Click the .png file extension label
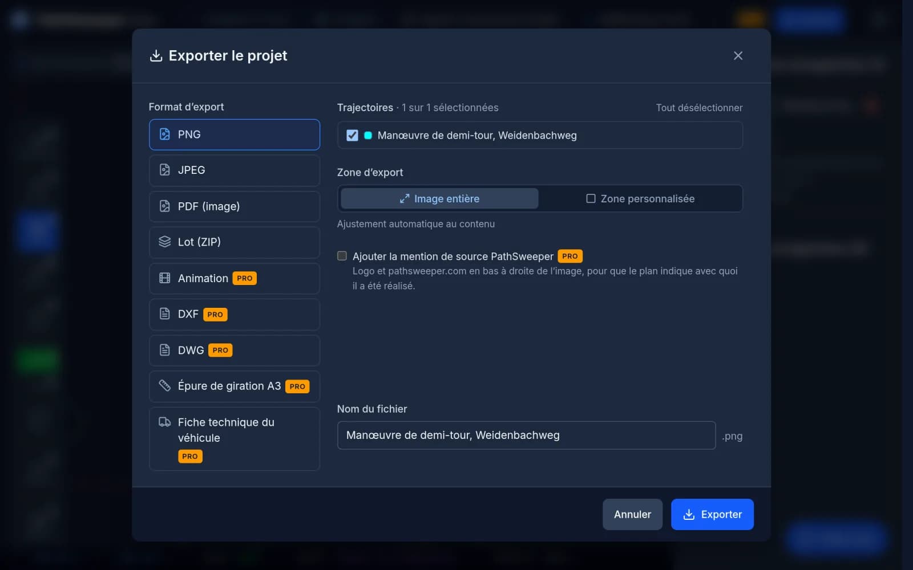The image size is (913, 570). pyautogui.click(x=732, y=436)
